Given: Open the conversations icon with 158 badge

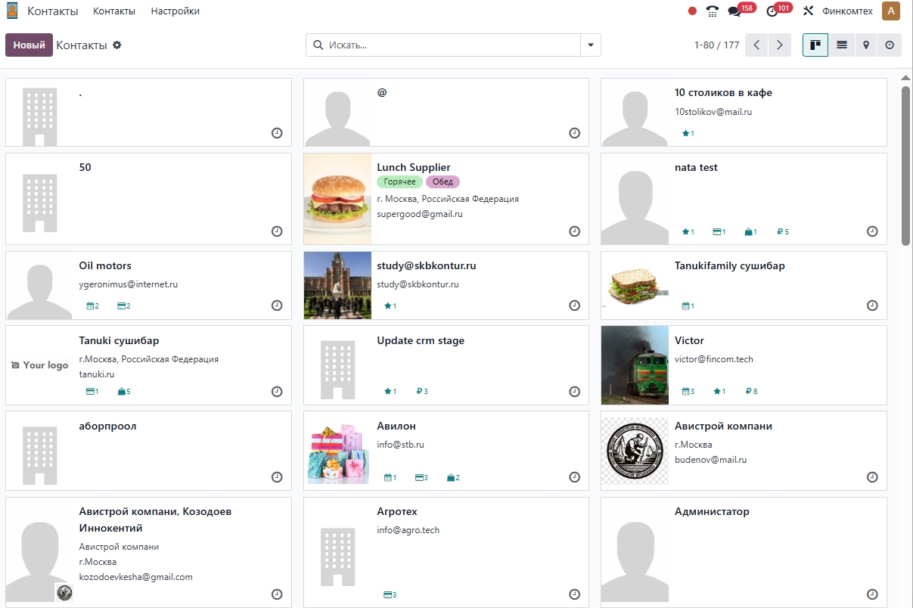Looking at the screenshot, I should click(x=734, y=11).
